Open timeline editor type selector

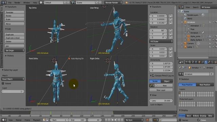click(4, 120)
